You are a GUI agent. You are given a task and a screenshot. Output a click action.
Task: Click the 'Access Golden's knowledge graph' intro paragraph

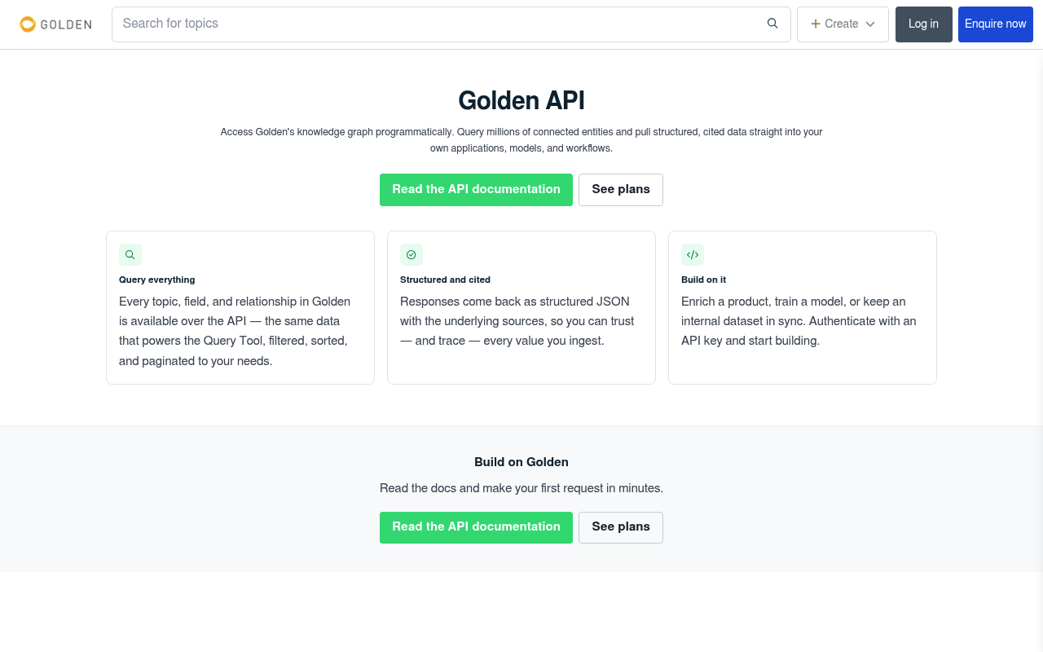point(521,140)
